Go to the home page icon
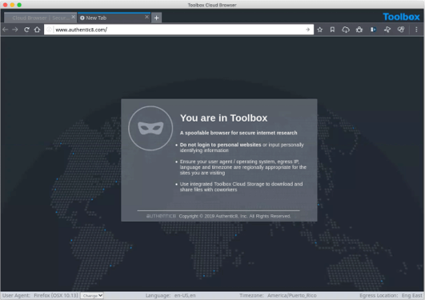The height and width of the screenshot is (300, 425). tap(37, 30)
